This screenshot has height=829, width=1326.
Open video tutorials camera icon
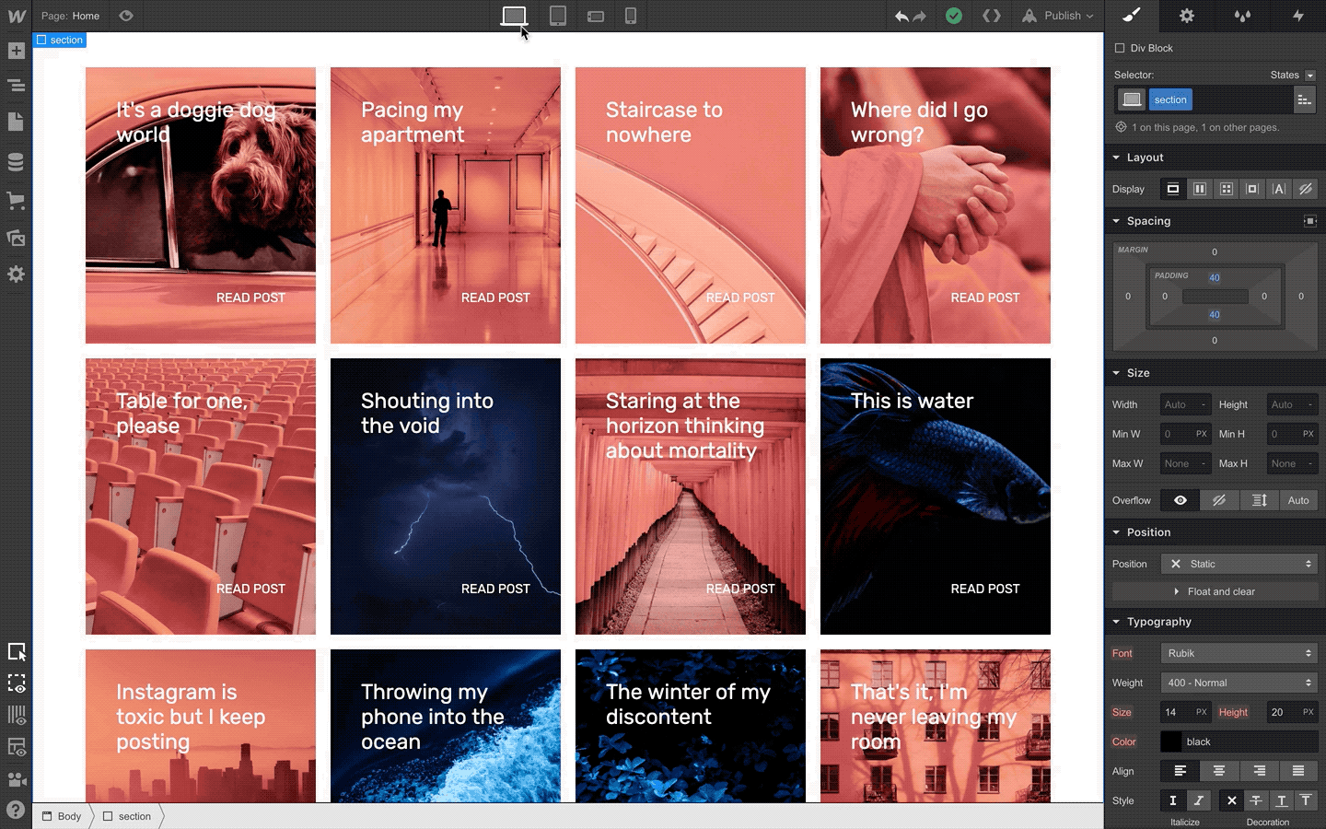coord(16,779)
